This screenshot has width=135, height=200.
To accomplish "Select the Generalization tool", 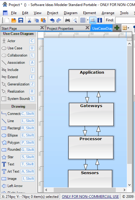I will (x=18, y=84).
